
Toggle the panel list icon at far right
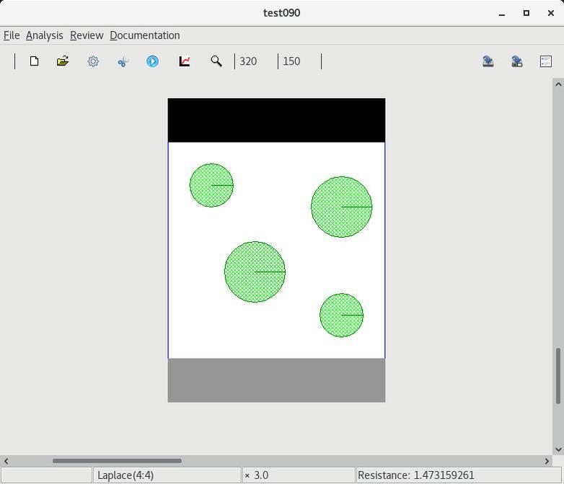pos(546,61)
